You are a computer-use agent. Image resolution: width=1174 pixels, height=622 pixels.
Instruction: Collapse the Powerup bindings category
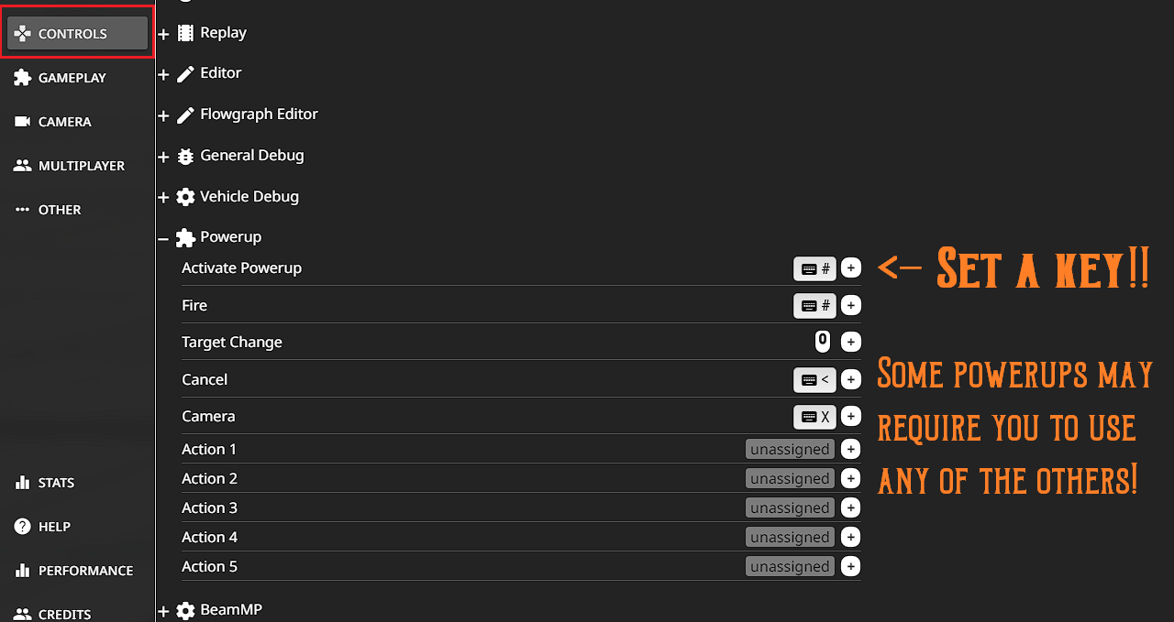(164, 238)
